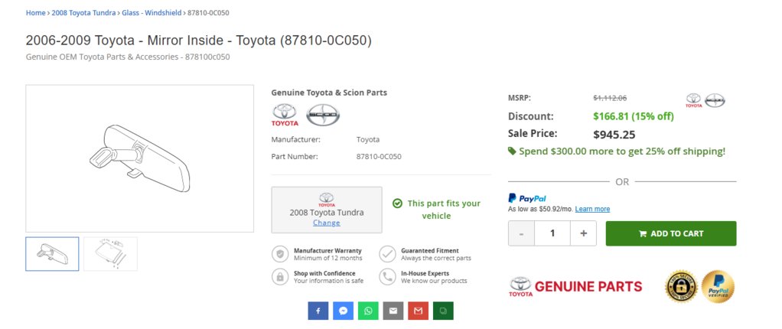The height and width of the screenshot is (329, 782).
Task: Send by email using gray envelope icon
Action: (x=393, y=311)
